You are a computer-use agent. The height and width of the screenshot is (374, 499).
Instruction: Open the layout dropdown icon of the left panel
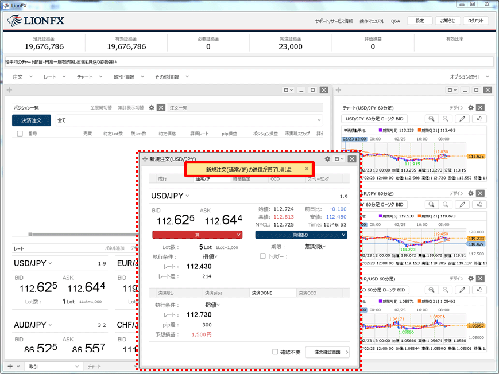point(288,90)
